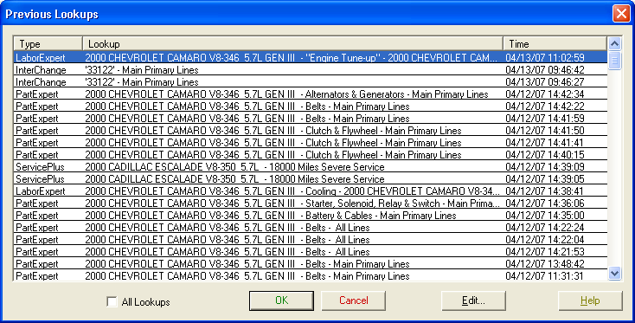Select the Starter, Solenoid, Relay & Switch row
Image resolution: width=635 pixels, height=323 pixels.
[x=311, y=203]
